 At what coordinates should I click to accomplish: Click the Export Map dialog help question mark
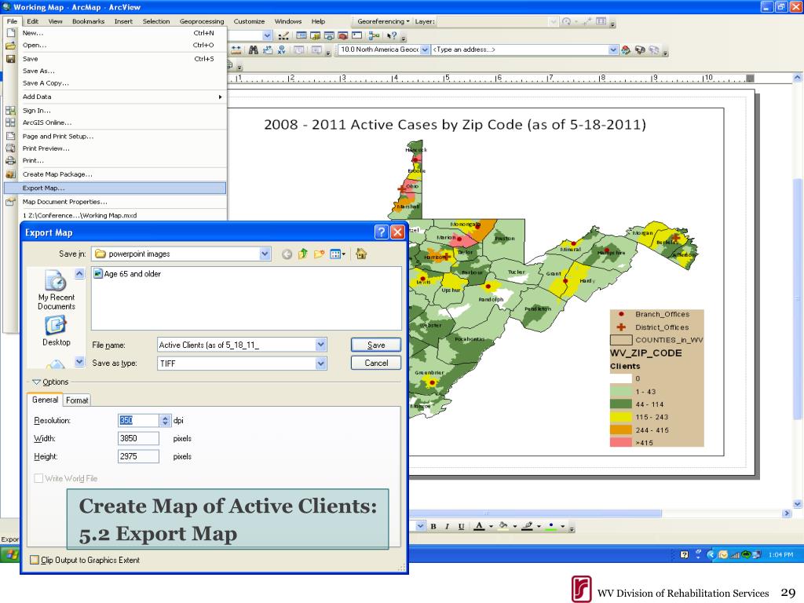tap(381, 232)
